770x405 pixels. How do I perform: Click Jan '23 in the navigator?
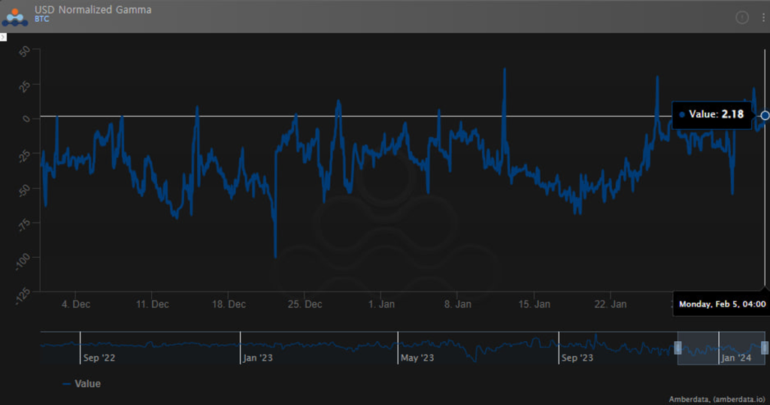point(258,358)
